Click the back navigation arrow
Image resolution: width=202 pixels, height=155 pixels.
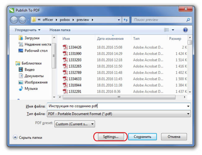14,20
